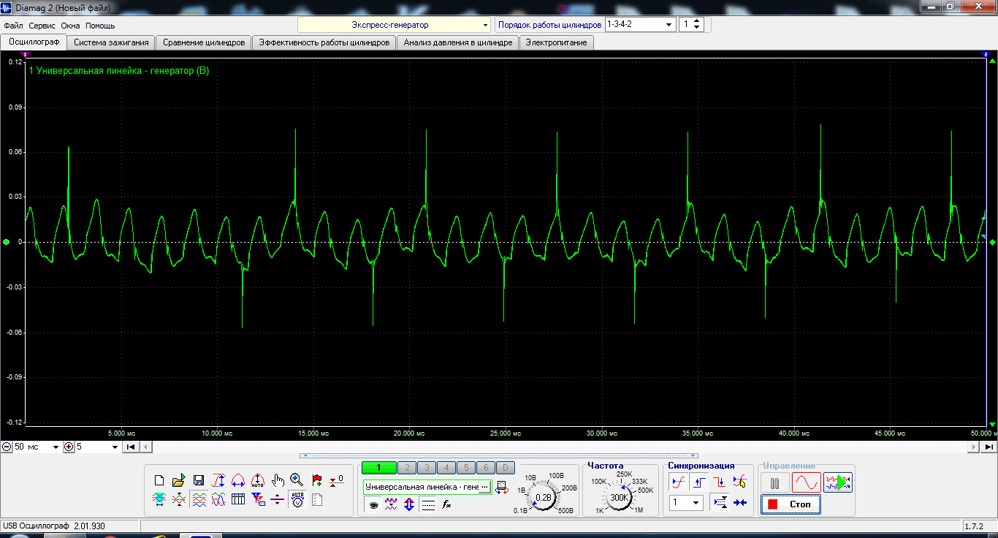Open cylinder firing order dropdown 1-3-4-2

[640, 24]
